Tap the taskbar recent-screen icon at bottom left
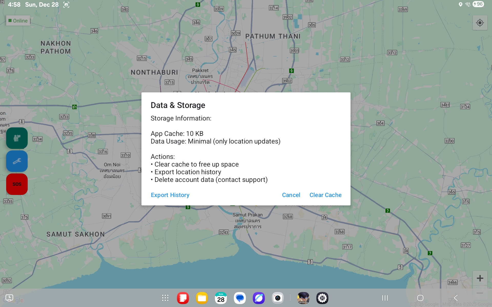This screenshot has height=307, width=492. coord(9,298)
